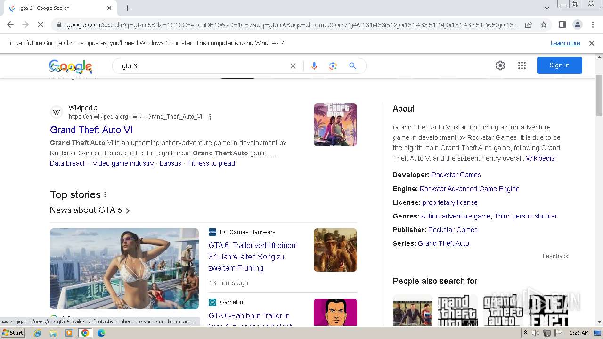Open the Lapsus sitelink
Viewport: 603px width, 339px height.
171,163
